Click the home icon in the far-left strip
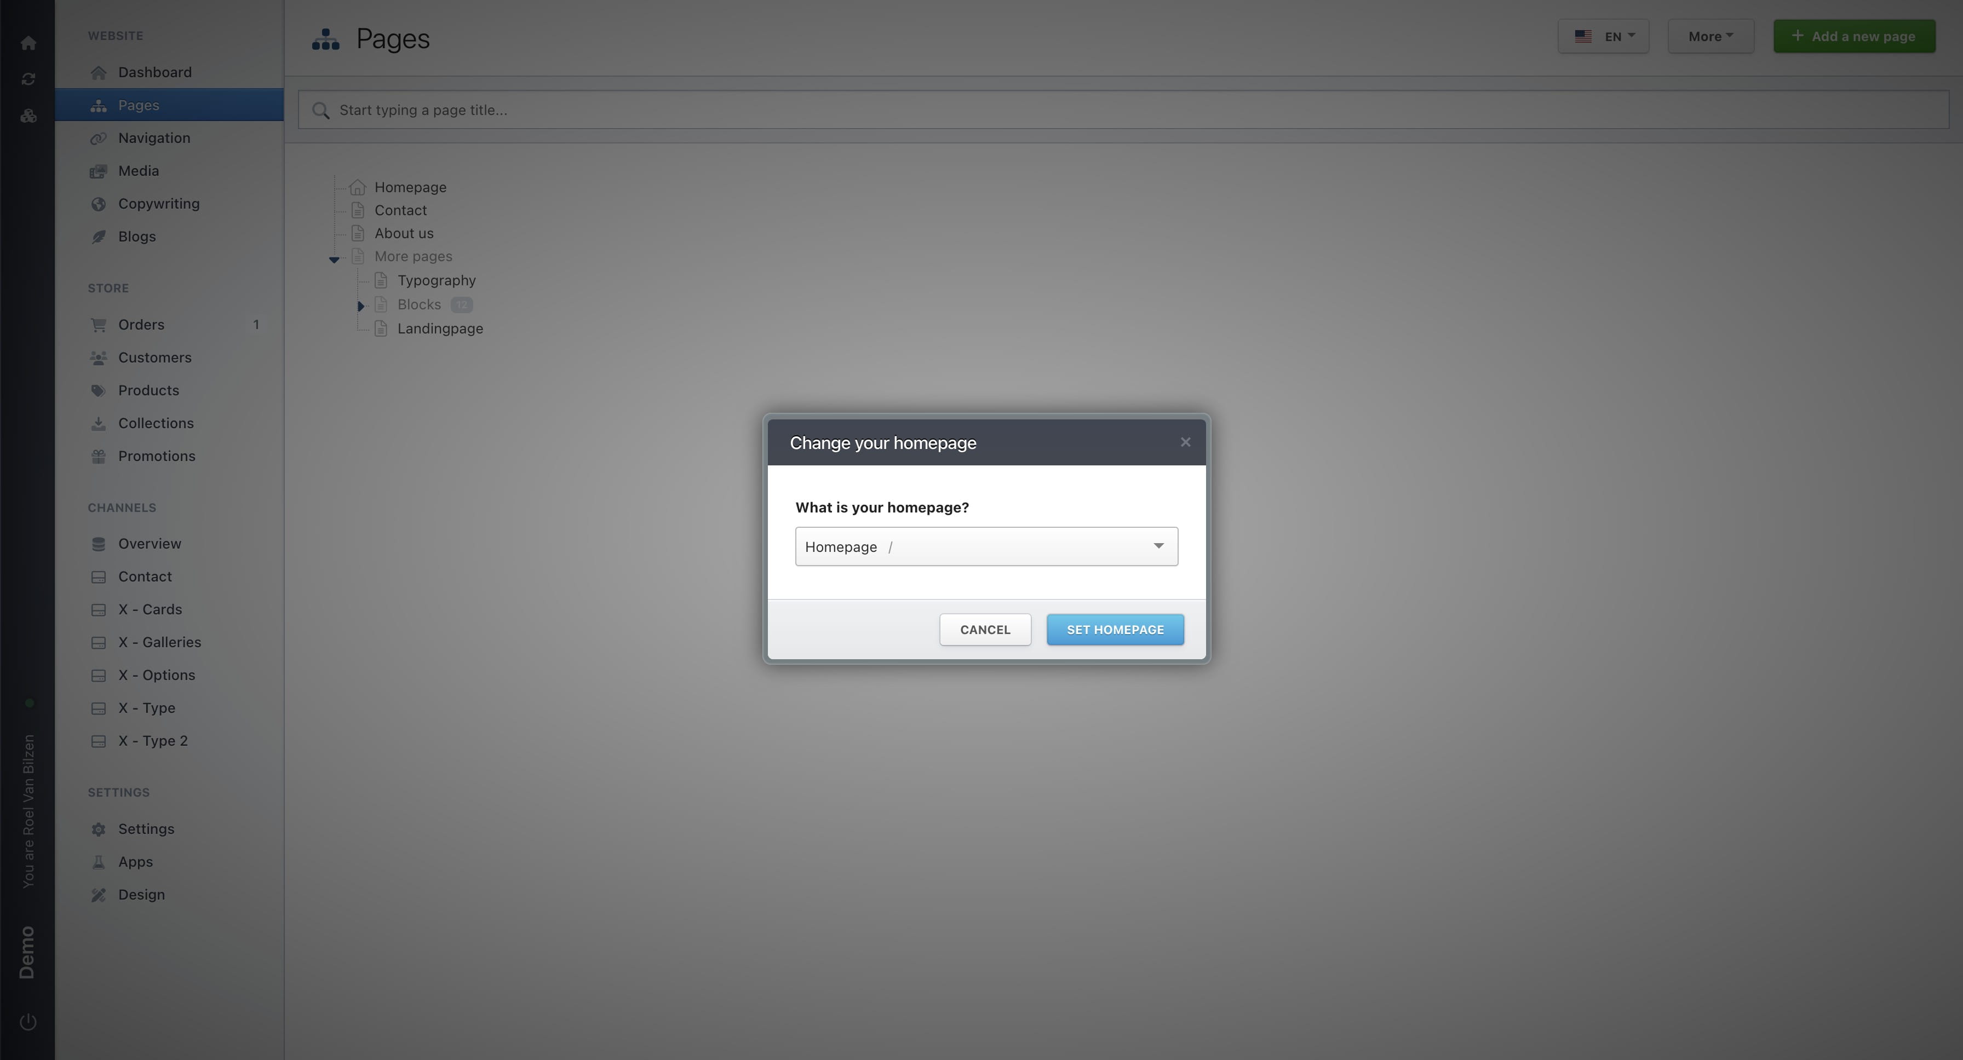Screen dimensions: 1963x1060 (x=28, y=43)
